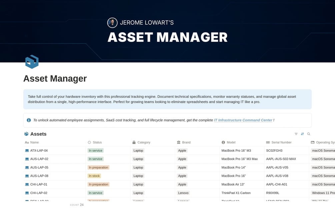335x209 pixels.
Task: Click macOS Sonoma tag of ATX-LAP-04
Action: point(323,150)
